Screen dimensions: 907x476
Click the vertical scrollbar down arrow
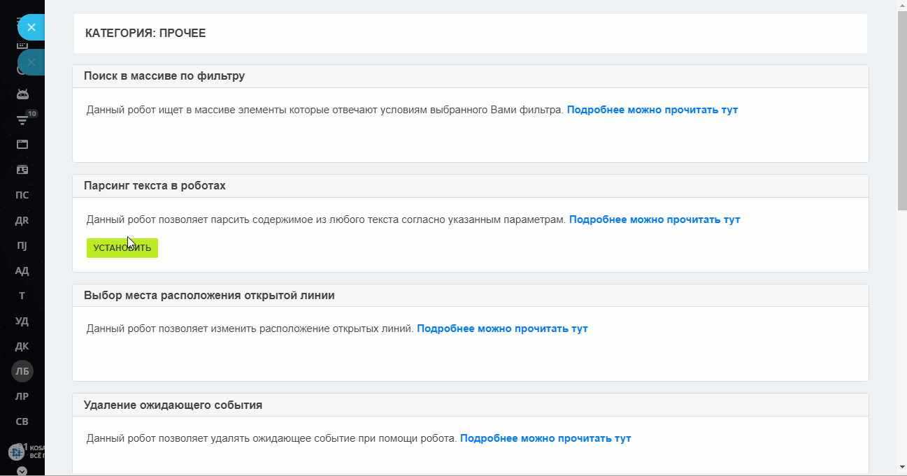point(901,466)
